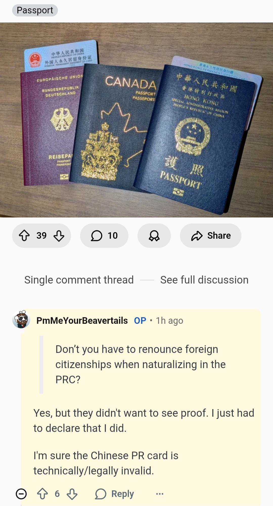Reply to PmMeYourBeavertails' comment
This screenshot has width=273, height=506.
[115, 494]
